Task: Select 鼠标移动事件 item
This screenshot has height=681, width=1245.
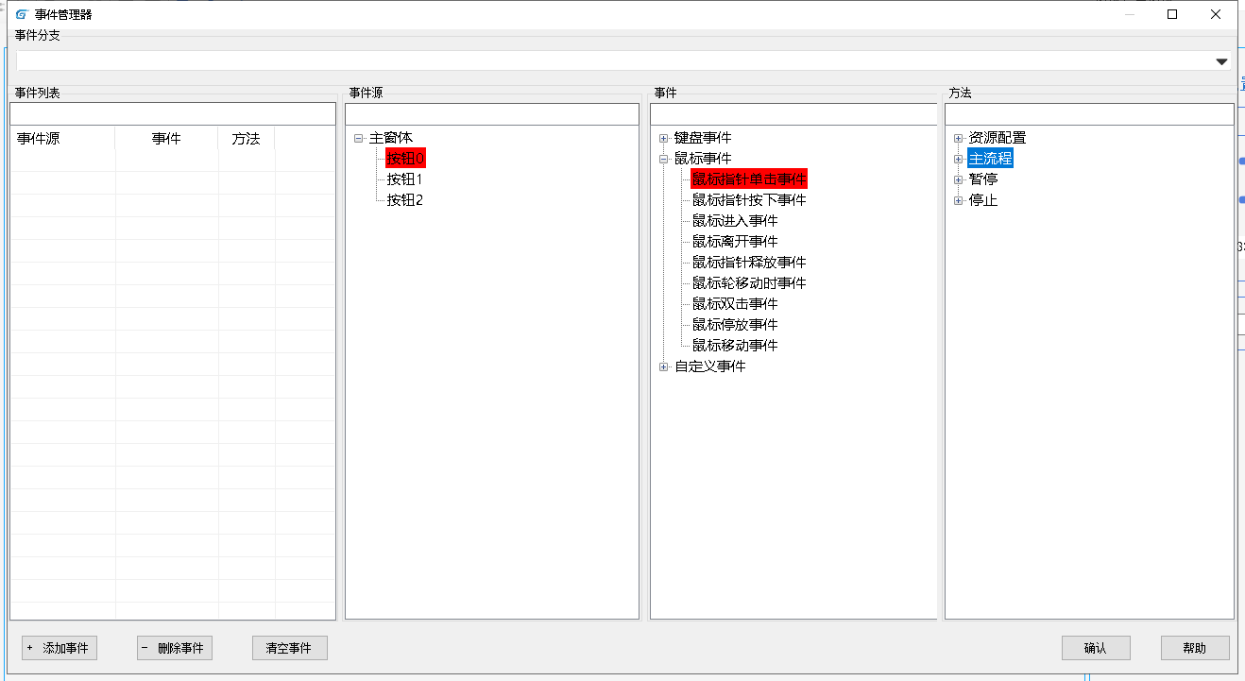Action: tap(735, 346)
